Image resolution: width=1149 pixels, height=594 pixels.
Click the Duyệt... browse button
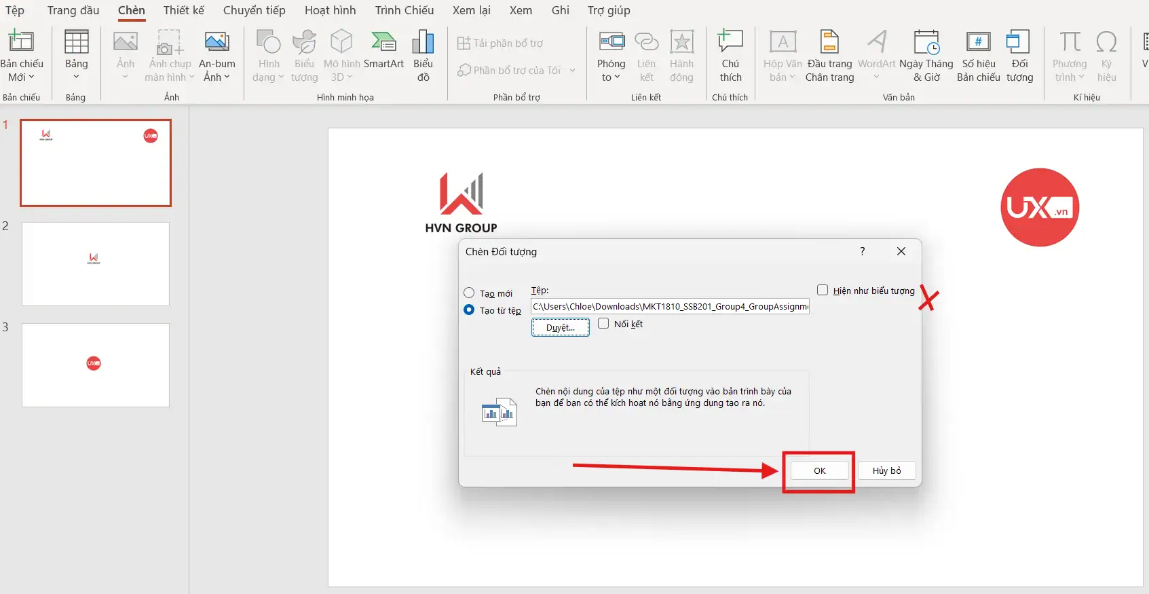tap(560, 327)
